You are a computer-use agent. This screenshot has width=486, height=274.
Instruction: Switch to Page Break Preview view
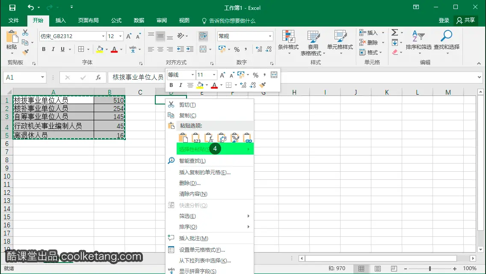(x=394, y=268)
